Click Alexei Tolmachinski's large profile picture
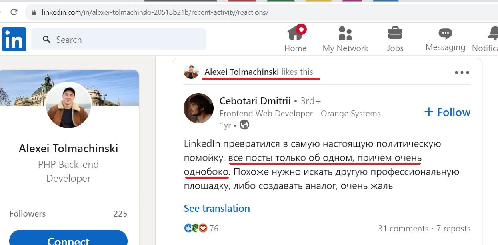This screenshot has width=498, height=245. pos(68,105)
